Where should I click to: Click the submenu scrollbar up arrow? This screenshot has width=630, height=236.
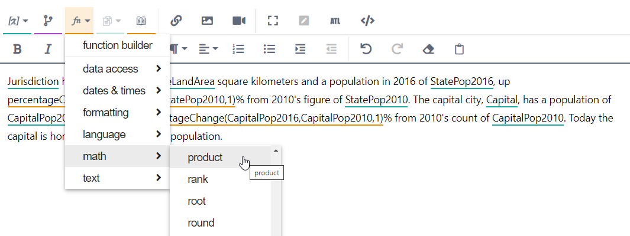pos(275,151)
